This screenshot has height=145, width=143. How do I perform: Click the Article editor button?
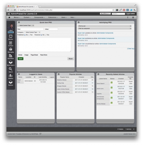(20, 55)
